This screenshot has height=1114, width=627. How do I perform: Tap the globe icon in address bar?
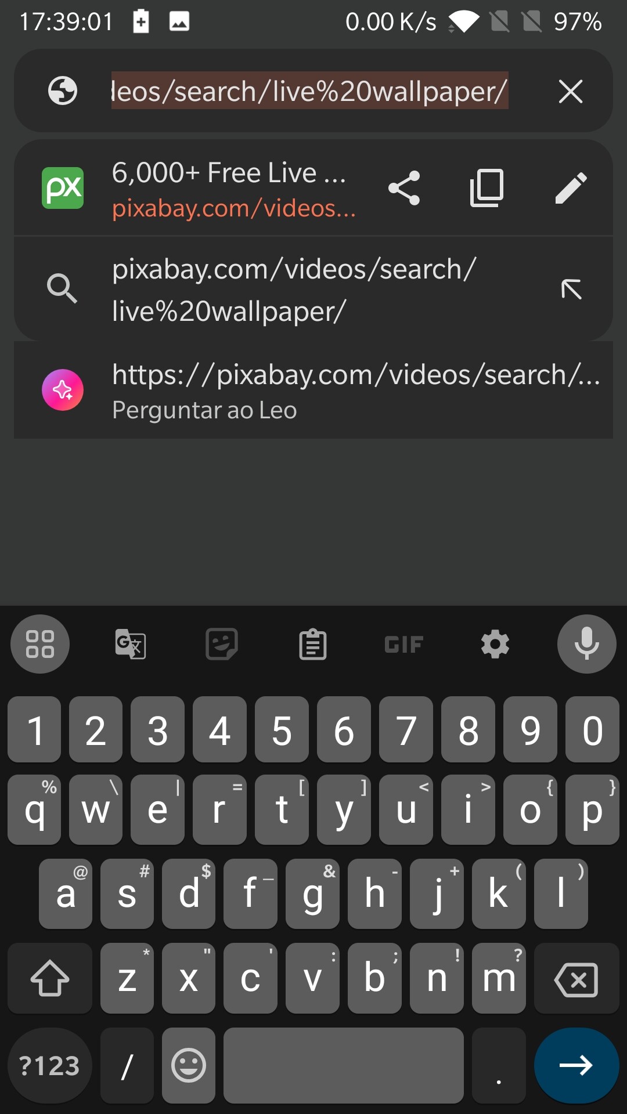point(63,91)
